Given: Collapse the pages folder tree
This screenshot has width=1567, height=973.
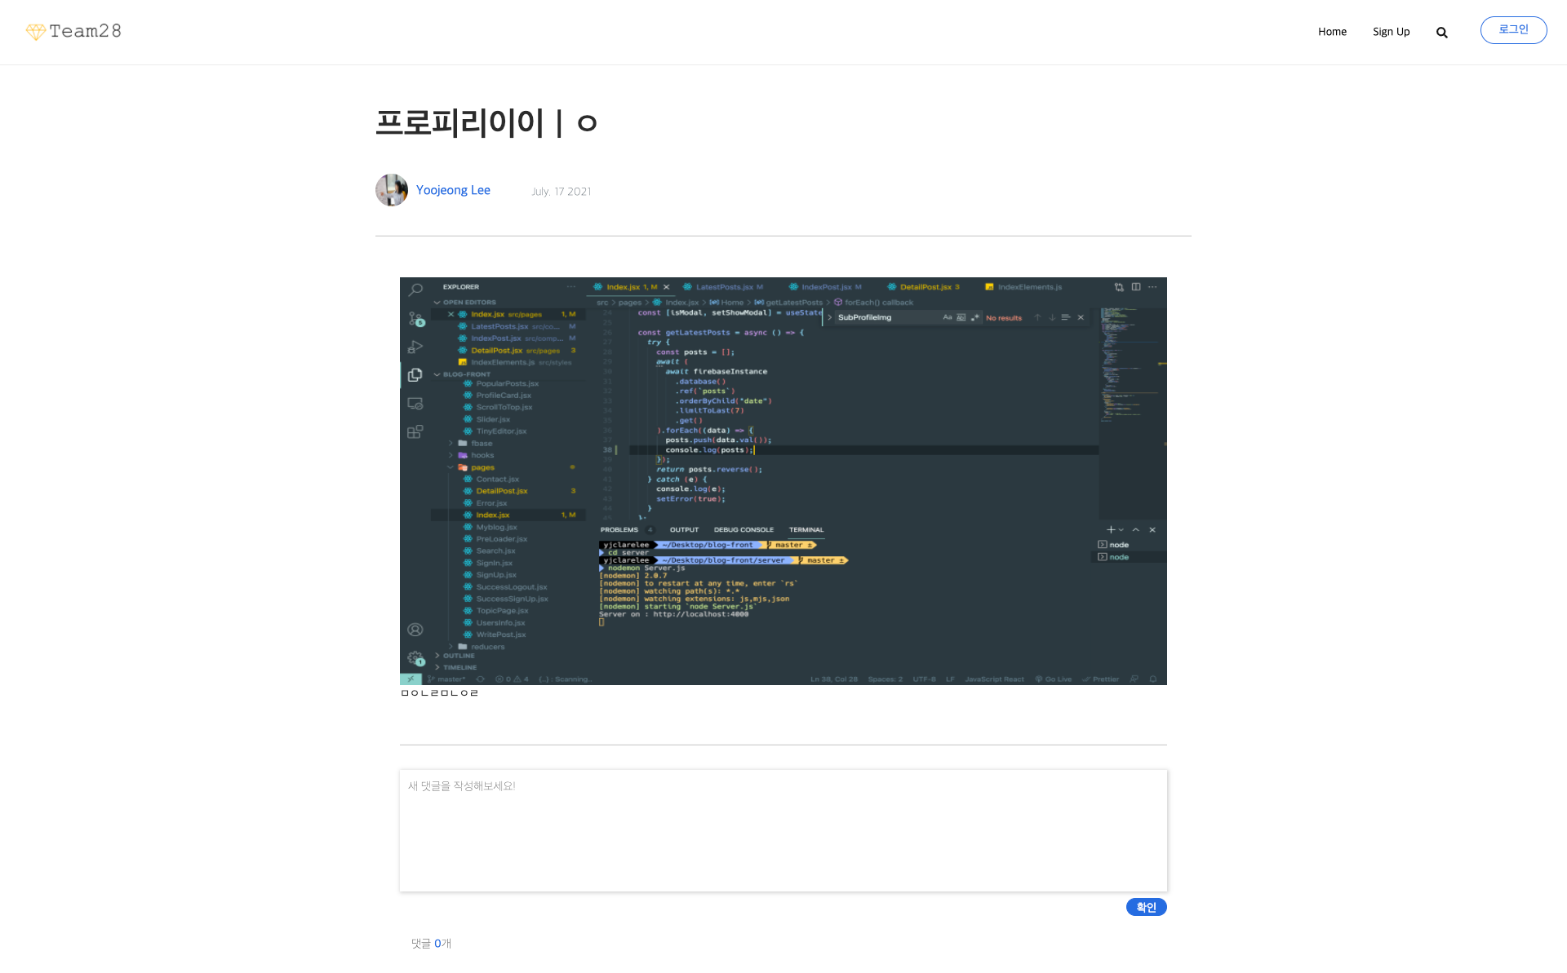Looking at the screenshot, I should click(482, 467).
